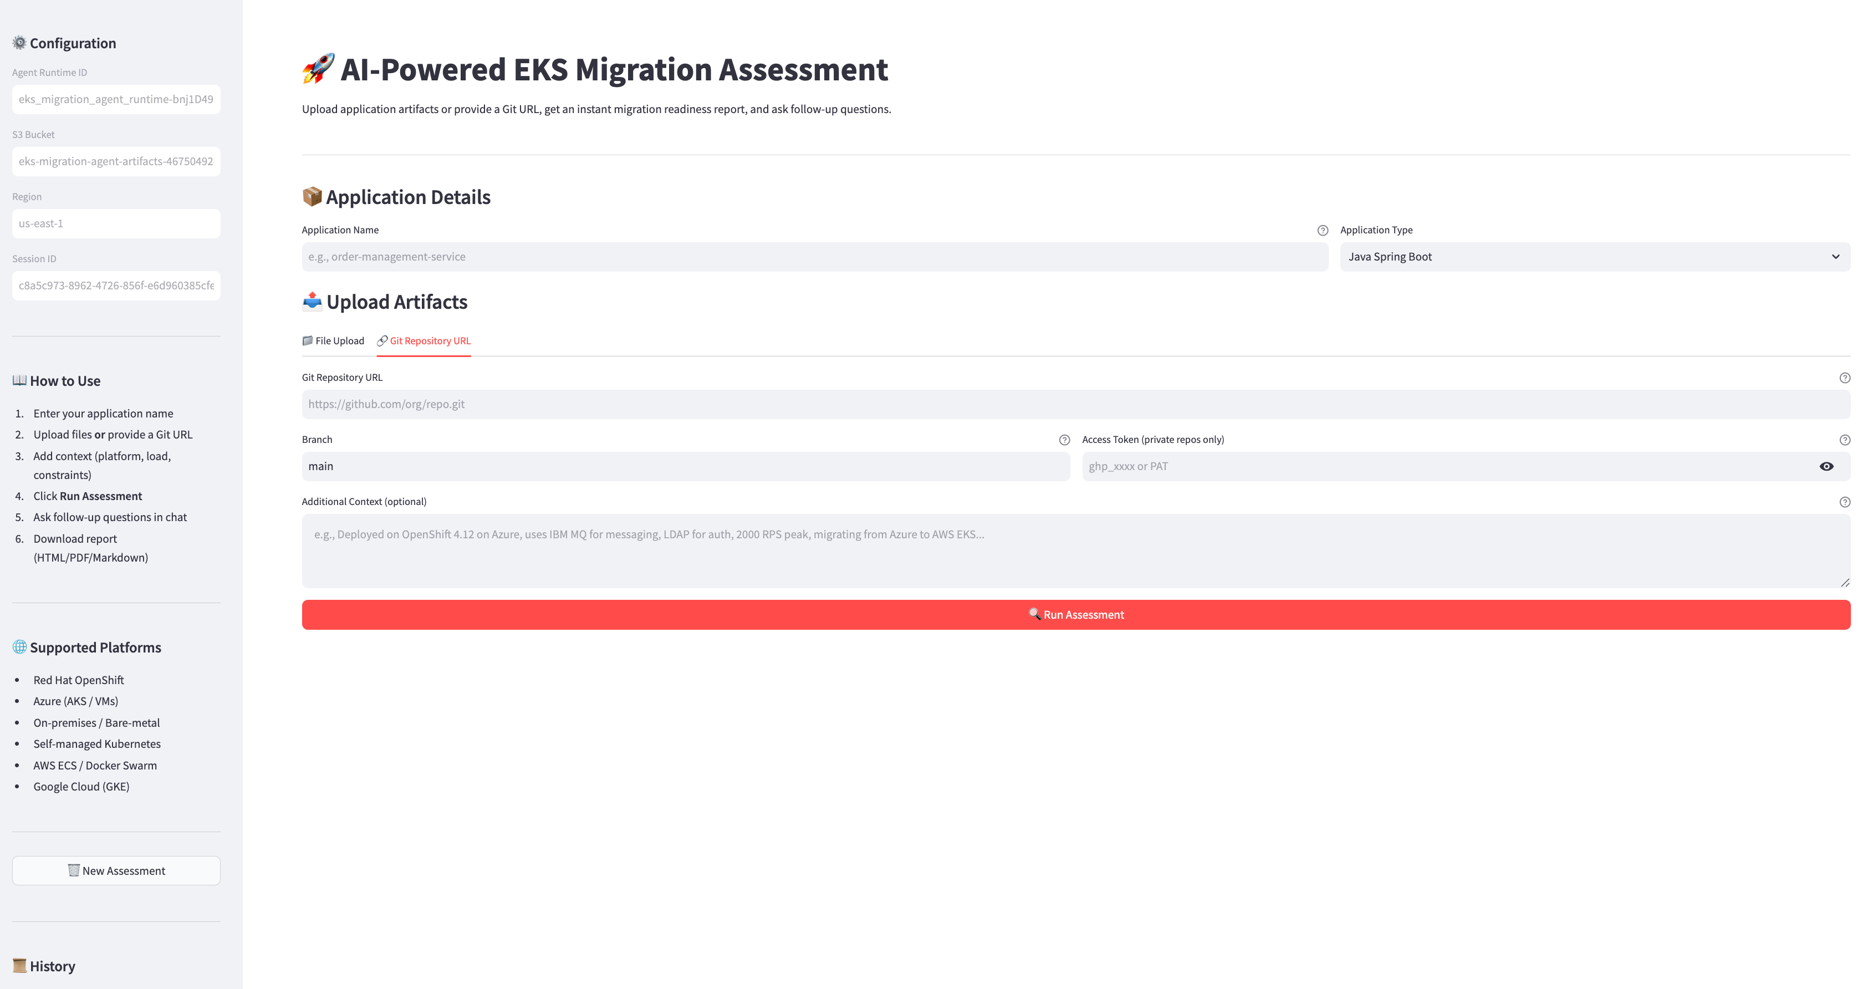This screenshot has width=1862, height=989.
Task: Click the package icon by Application Details
Action: 312,197
